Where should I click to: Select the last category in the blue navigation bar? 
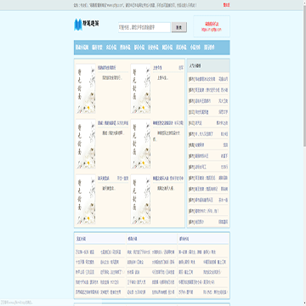click(209, 48)
